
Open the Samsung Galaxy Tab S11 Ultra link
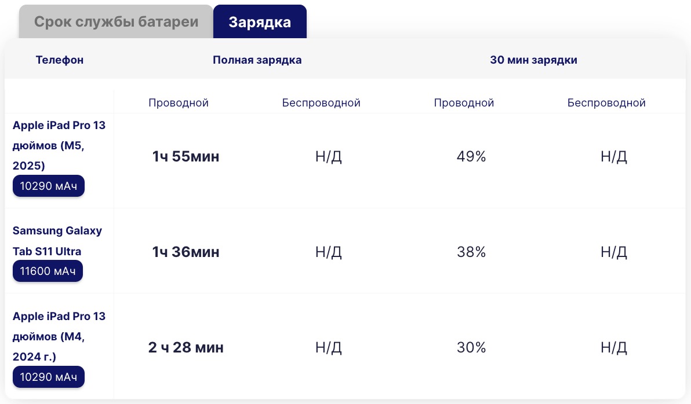57,241
